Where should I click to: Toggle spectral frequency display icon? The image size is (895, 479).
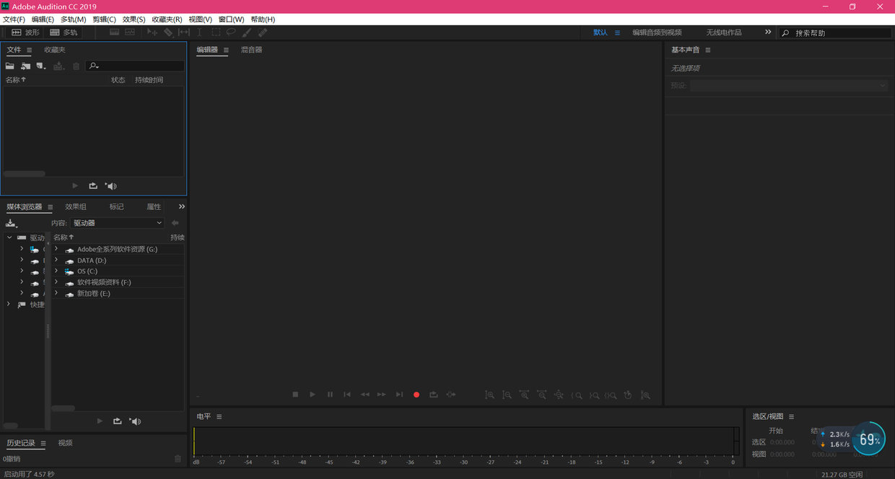tap(115, 32)
